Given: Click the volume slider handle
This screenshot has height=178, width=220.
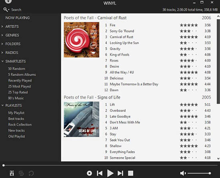Looking at the screenshot, I should tap(210, 173).
